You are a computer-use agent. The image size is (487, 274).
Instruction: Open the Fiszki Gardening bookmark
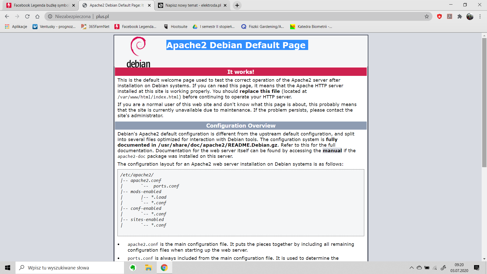(x=263, y=27)
